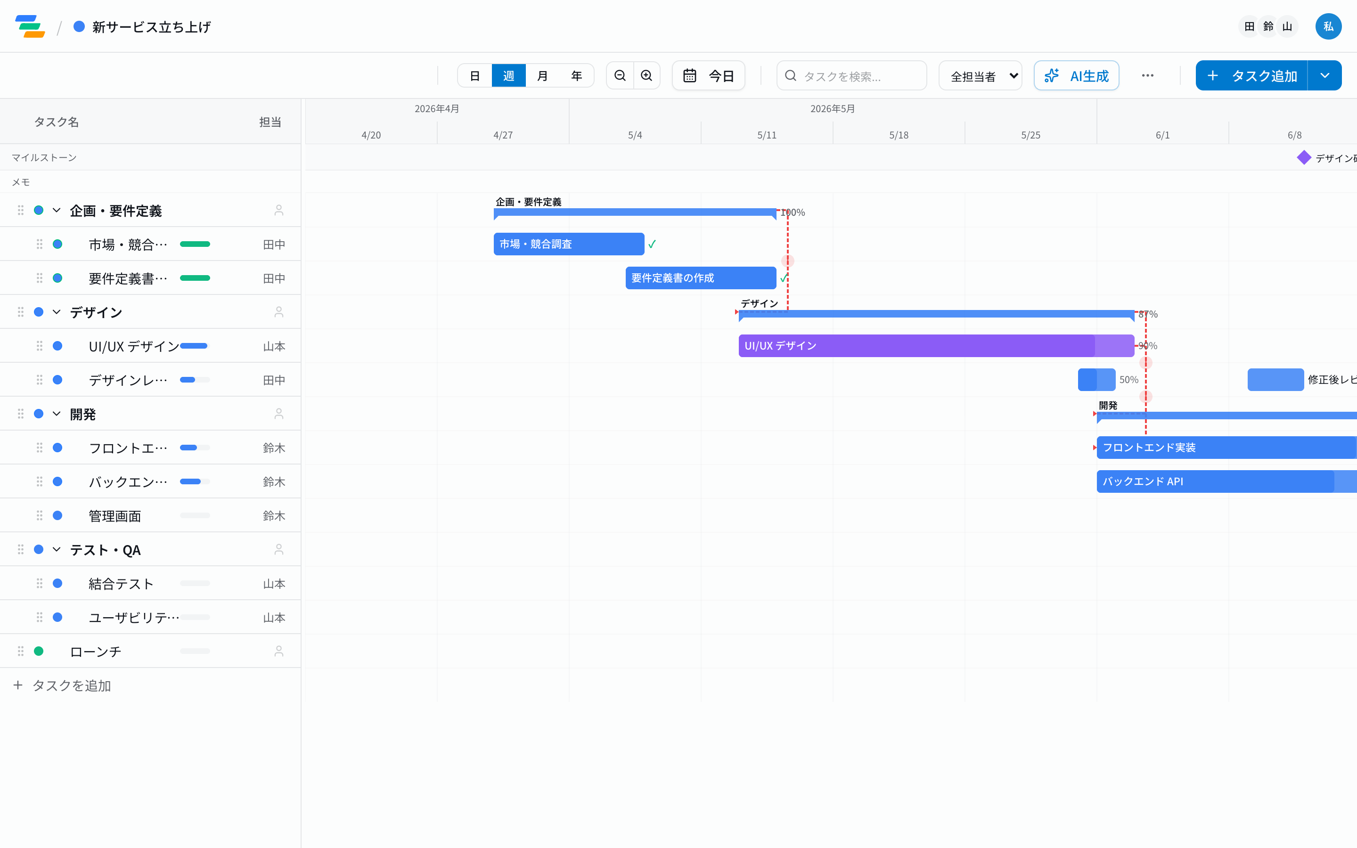This screenshot has height=848, width=1357.
Task: Open the 全担当者 assignee filter dropdown
Action: point(980,76)
